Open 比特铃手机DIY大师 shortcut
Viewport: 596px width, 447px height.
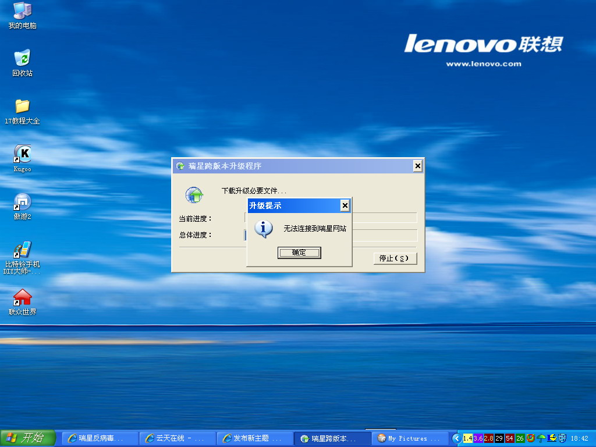(22, 250)
